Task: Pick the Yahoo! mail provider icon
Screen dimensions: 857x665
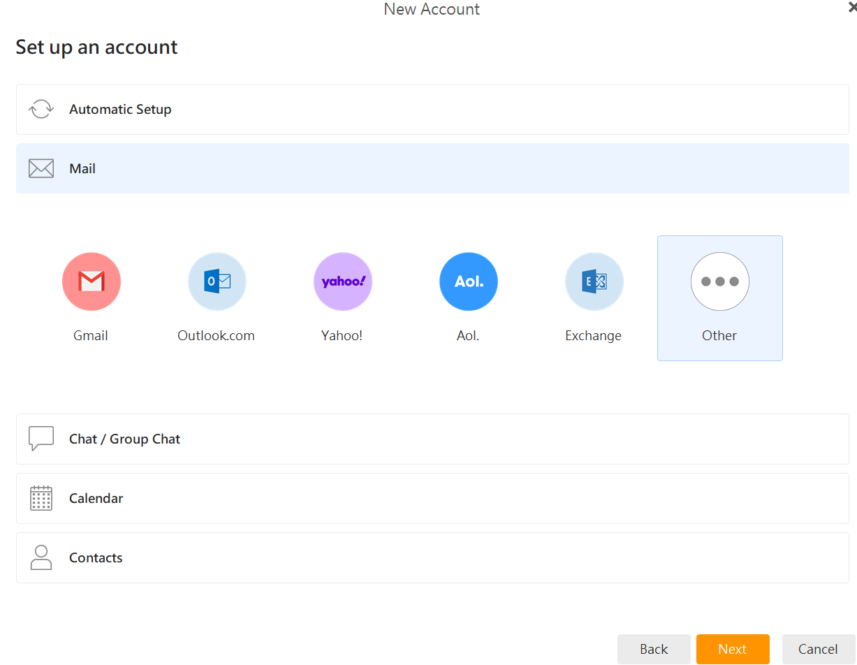Action: coord(343,282)
